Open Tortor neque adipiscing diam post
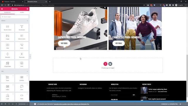This screenshot has height=106, width=188. [157, 89]
